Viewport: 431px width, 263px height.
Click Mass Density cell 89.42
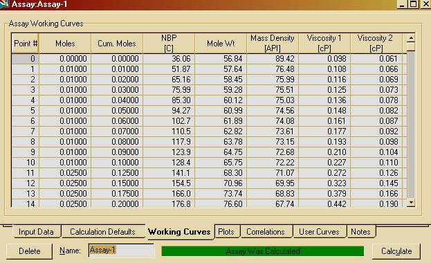(x=273, y=59)
